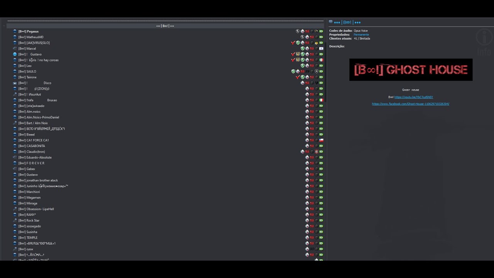Image resolution: width=494 pixels, height=278 pixels.
Task: Click Rock Star's muted microphone icon
Action: tap(15, 220)
